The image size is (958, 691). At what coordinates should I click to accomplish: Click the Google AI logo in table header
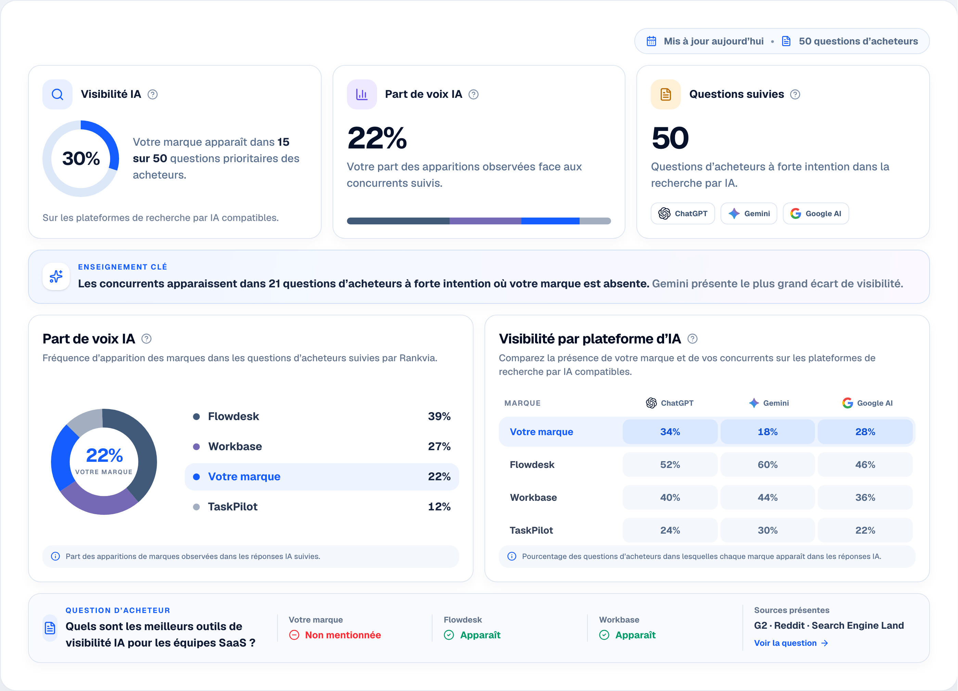pos(847,403)
